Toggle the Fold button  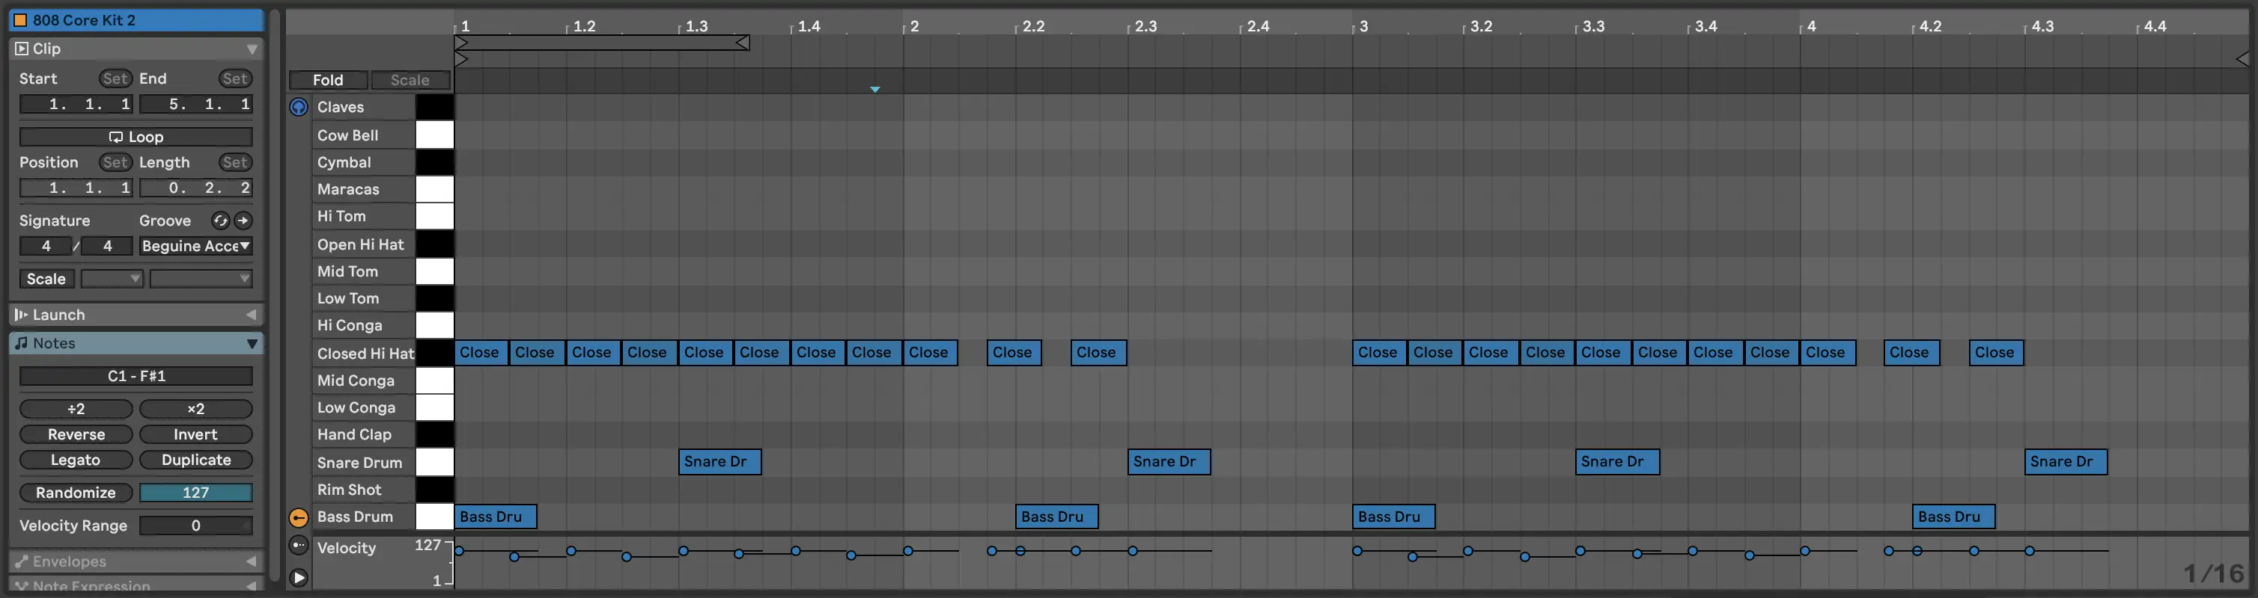[x=328, y=80]
